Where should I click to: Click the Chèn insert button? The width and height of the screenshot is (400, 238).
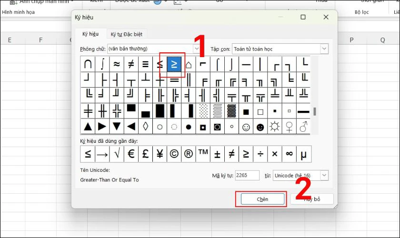pos(262,199)
